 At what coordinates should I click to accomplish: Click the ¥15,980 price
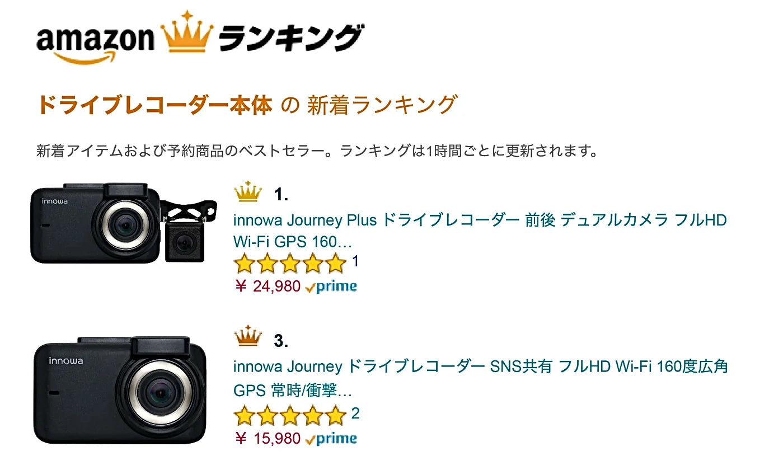pyautogui.click(x=269, y=439)
